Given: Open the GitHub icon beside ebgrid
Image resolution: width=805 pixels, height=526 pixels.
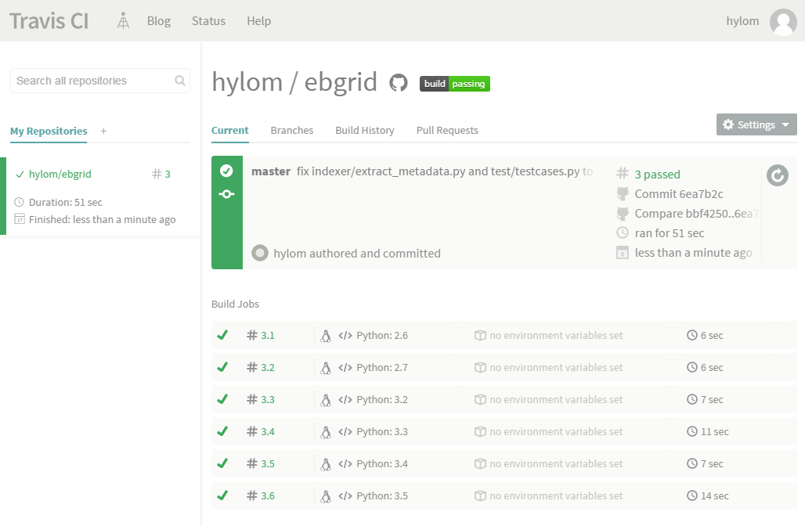Looking at the screenshot, I should point(399,83).
